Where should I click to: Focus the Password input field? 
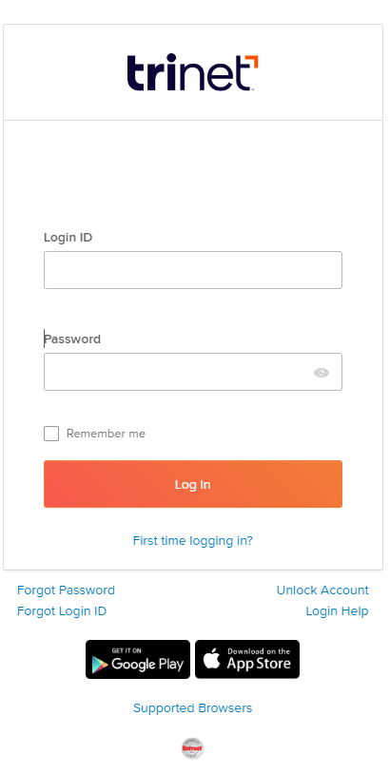[x=193, y=372]
